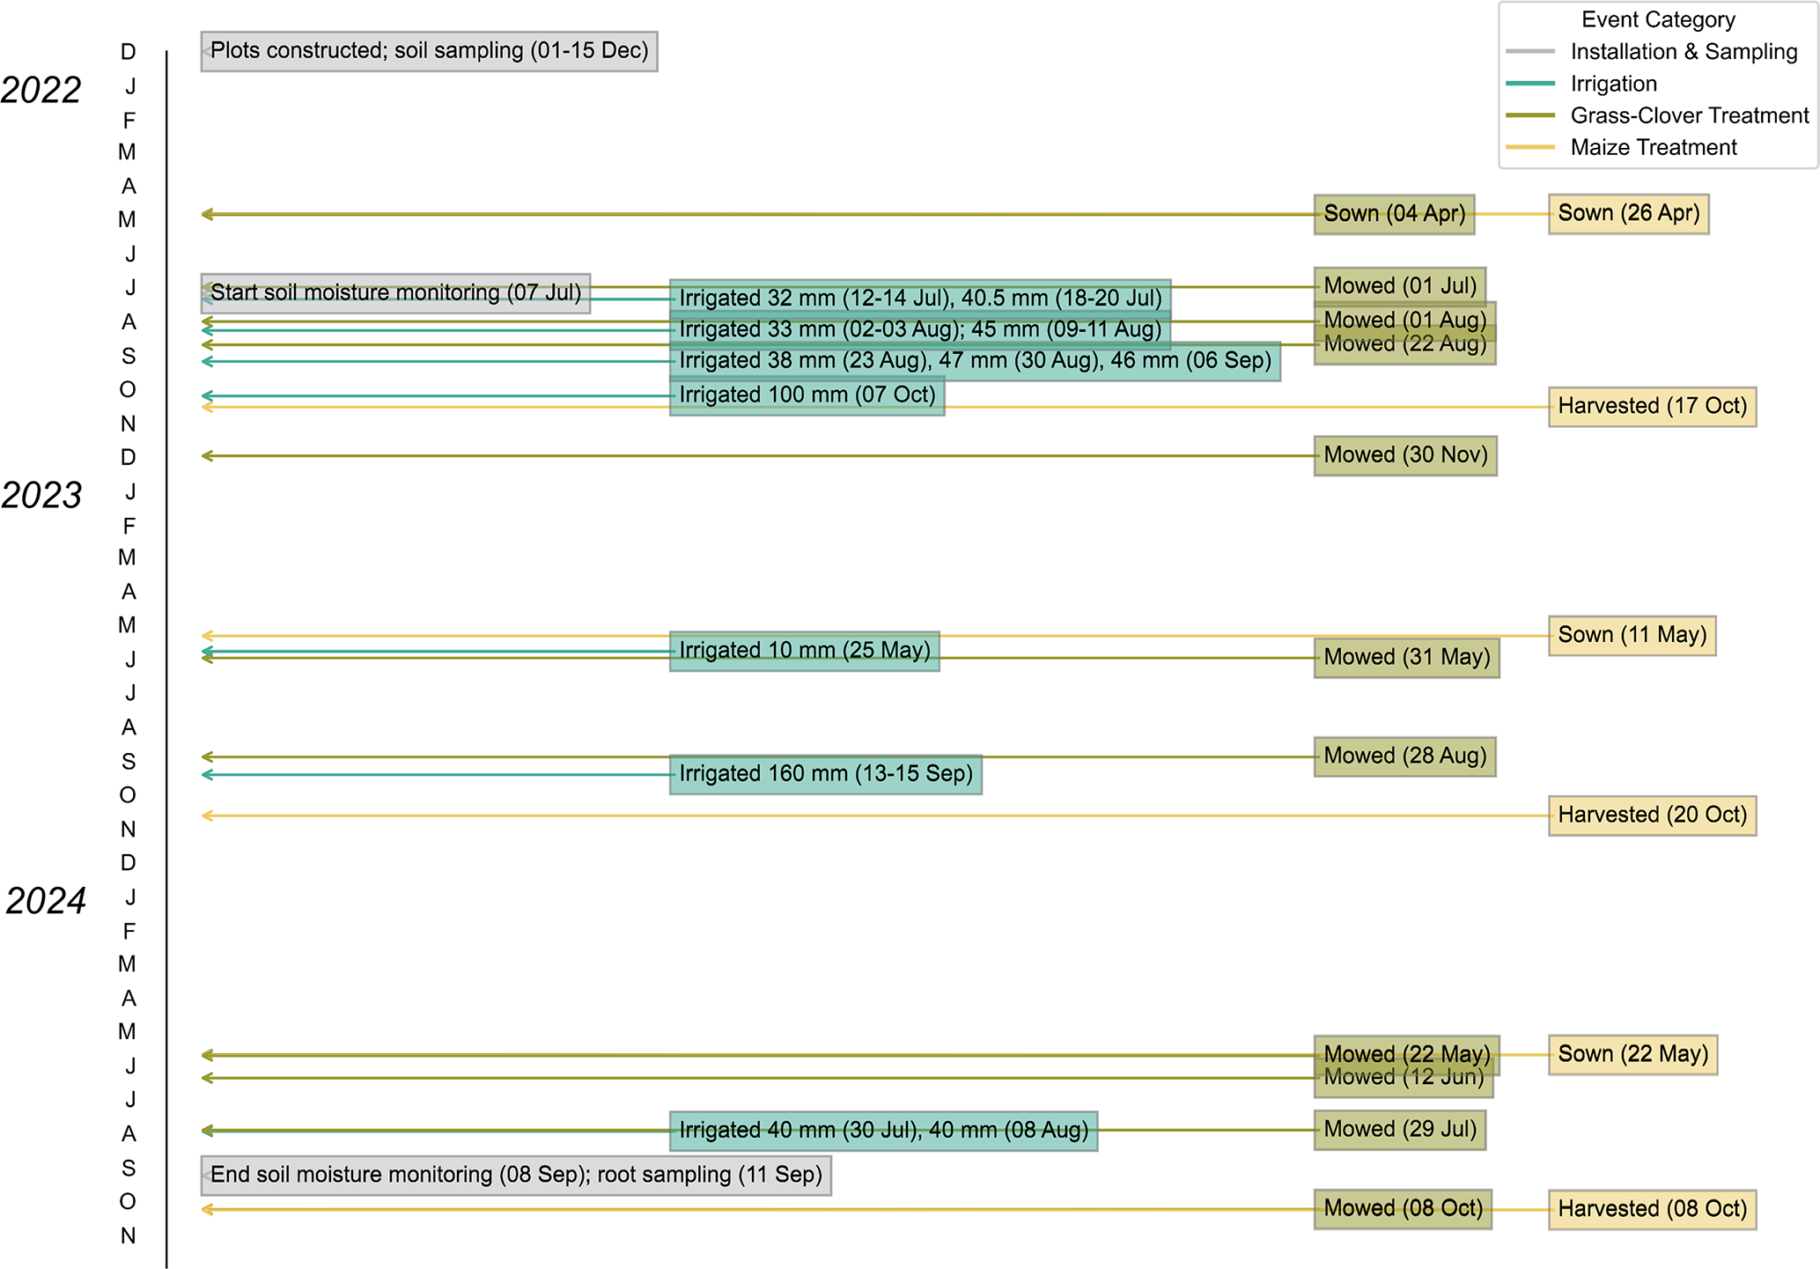Click the 'Irrigated 100 mm (07 Oct)' label
This screenshot has width=1820, height=1269.
[806, 395]
